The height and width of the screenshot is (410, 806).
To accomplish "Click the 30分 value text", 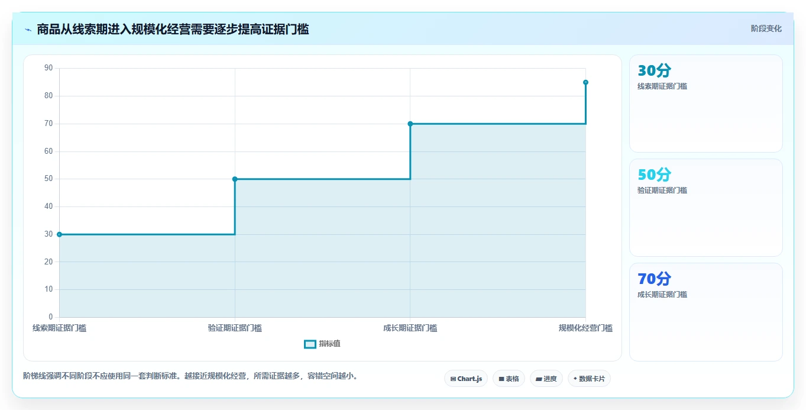I will (654, 70).
